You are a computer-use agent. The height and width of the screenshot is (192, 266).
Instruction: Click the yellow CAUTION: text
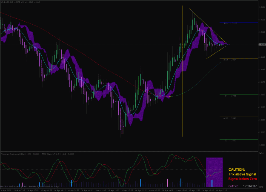pyautogui.click(x=237, y=169)
